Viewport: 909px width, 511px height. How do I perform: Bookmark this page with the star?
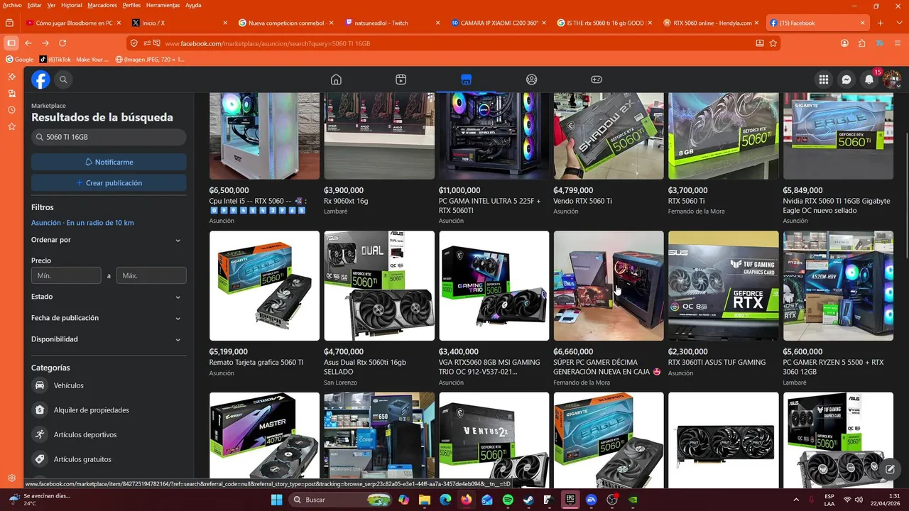(773, 43)
